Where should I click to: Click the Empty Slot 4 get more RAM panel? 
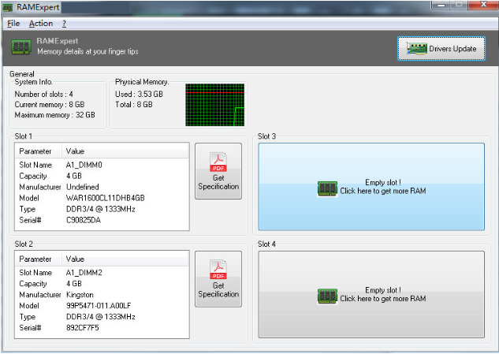click(x=371, y=294)
